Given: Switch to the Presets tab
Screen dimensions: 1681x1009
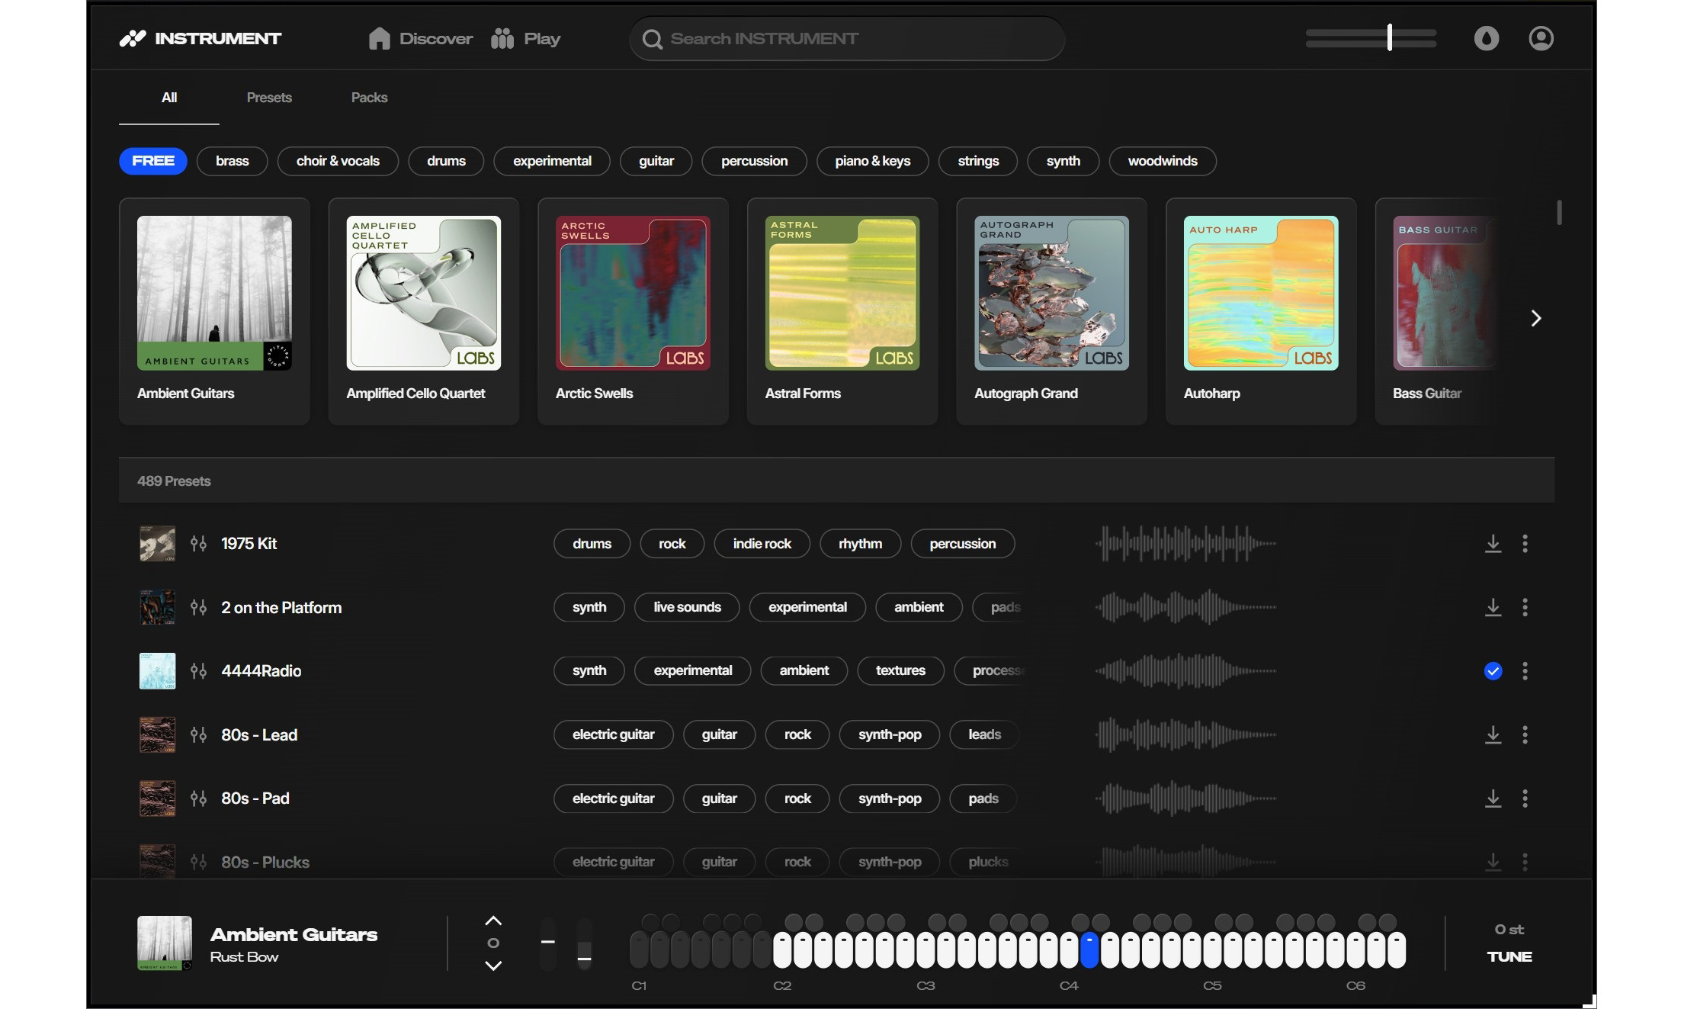Looking at the screenshot, I should [x=269, y=98].
